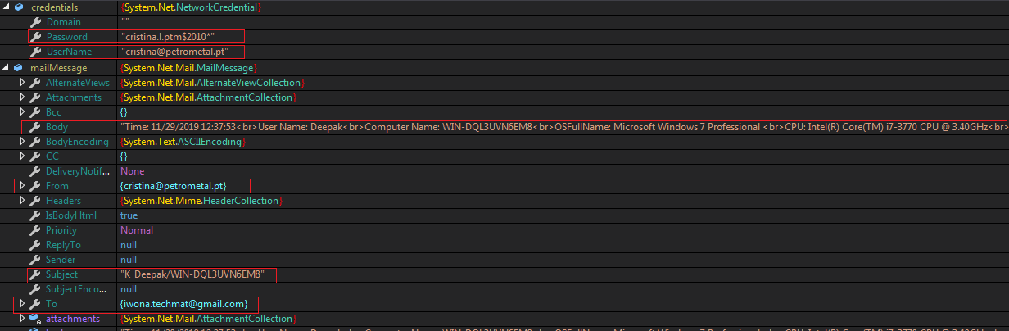Click the wrench icon beside SubjectEnco...
This screenshot has height=331, width=1009.
tap(35, 289)
